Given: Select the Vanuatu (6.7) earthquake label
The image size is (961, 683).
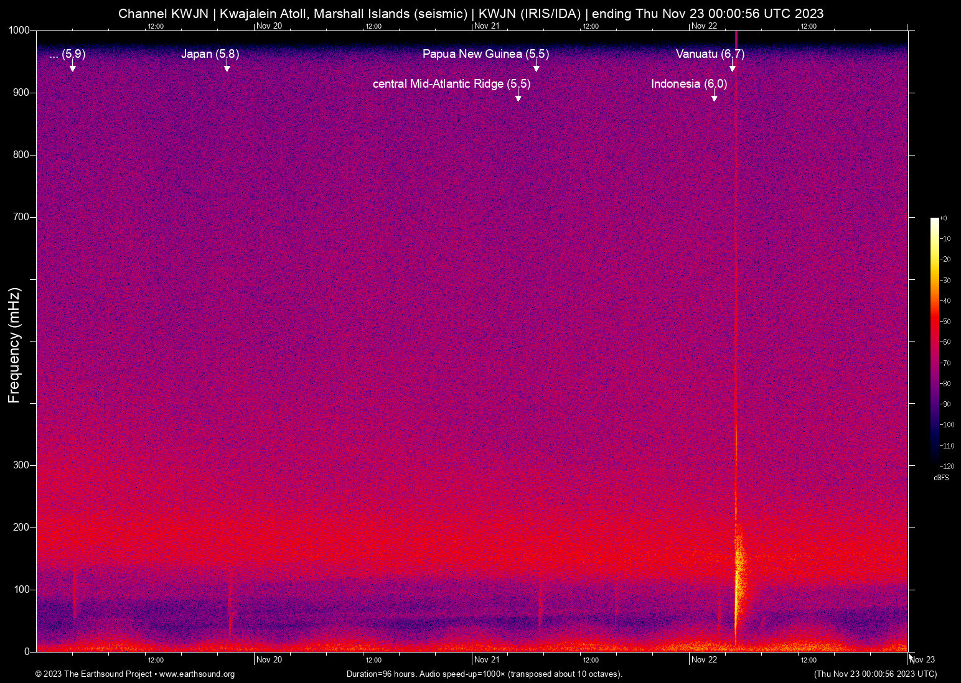Looking at the screenshot, I should click(x=710, y=54).
